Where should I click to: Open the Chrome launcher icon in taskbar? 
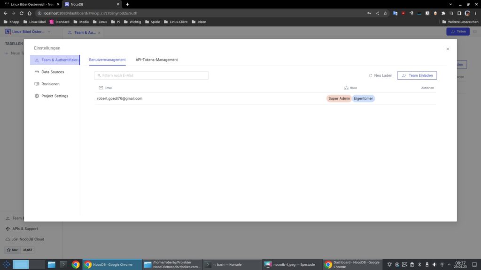pos(76,264)
